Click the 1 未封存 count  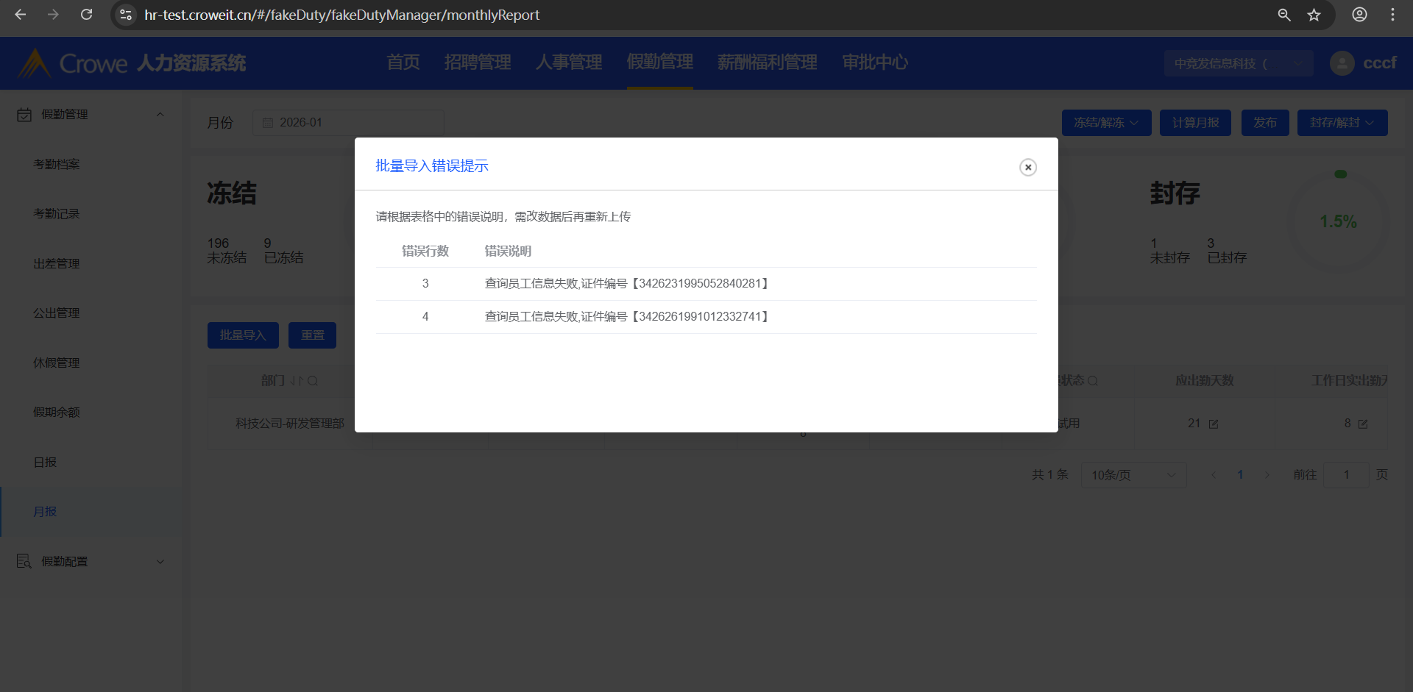point(1170,251)
